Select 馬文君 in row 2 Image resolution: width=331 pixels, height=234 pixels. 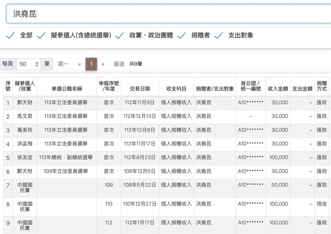25,116
